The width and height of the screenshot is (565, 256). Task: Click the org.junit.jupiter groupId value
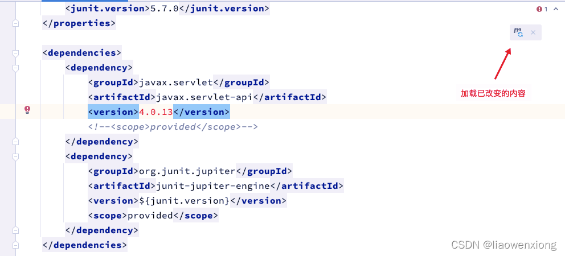[187, 171]
